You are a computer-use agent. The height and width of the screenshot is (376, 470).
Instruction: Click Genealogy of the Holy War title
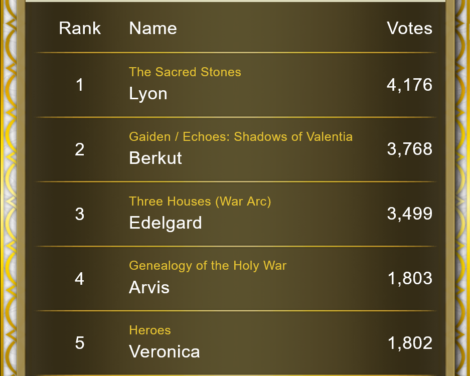coord(208,266)
